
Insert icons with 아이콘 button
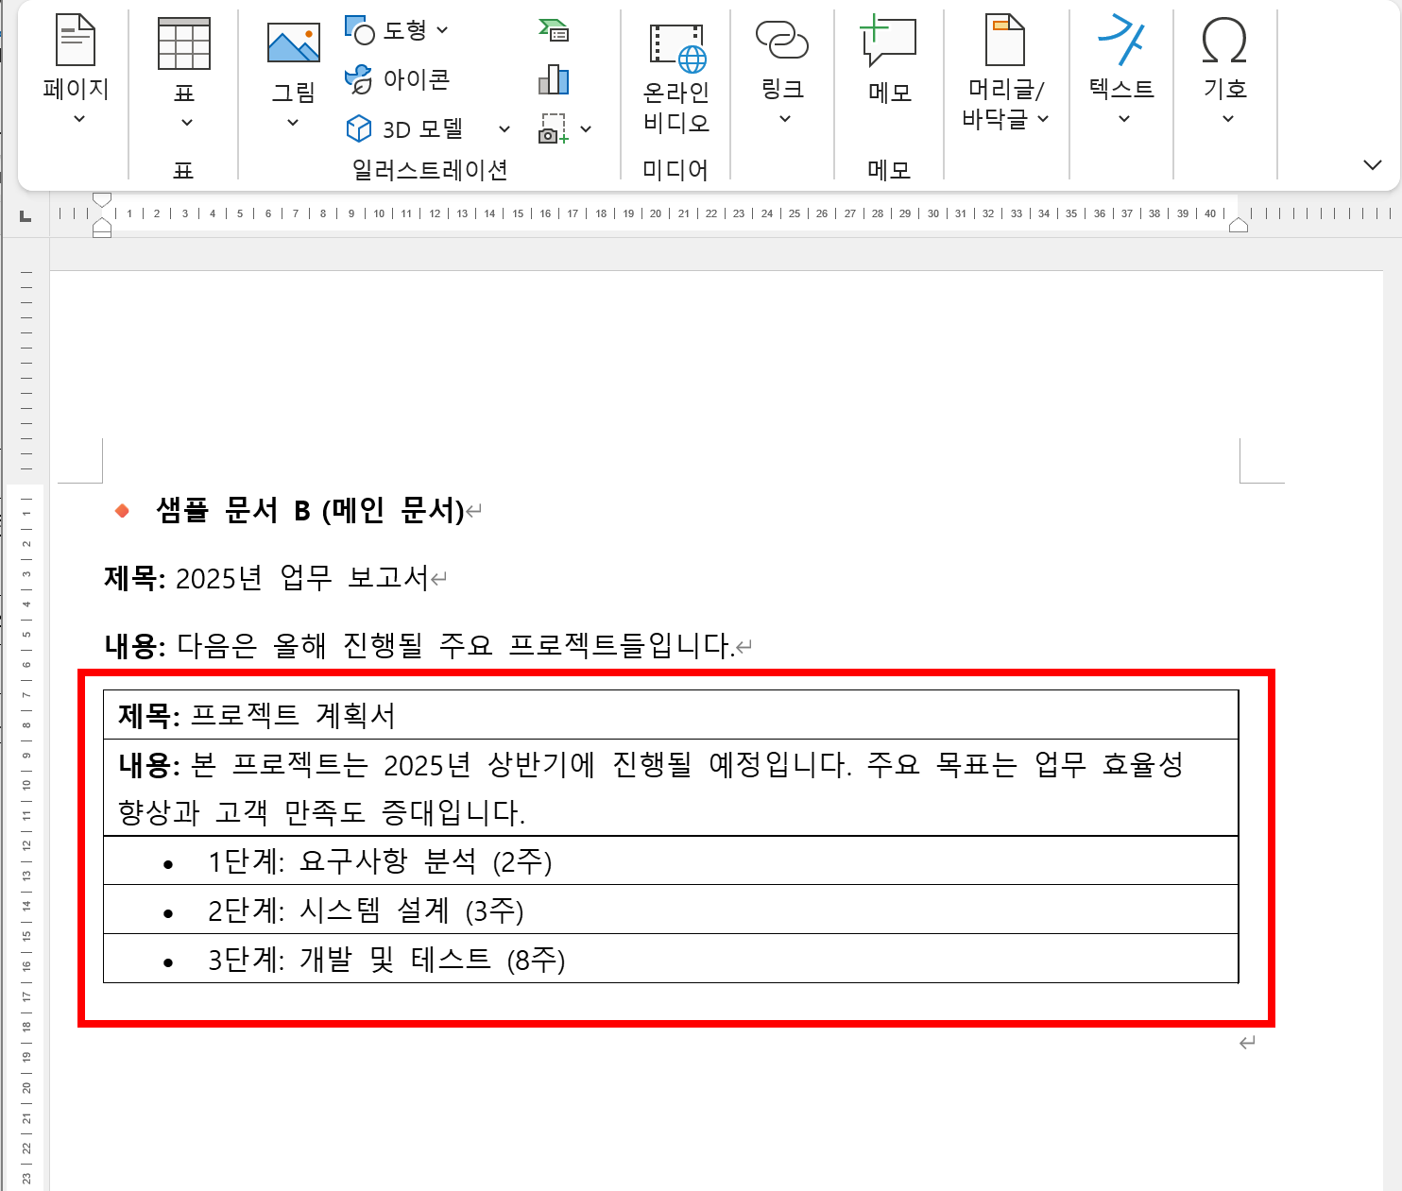click(398, 79)
